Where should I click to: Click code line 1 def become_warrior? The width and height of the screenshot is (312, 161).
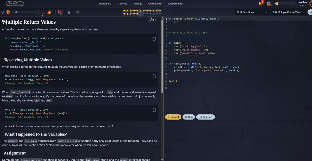tap(194, 19)
